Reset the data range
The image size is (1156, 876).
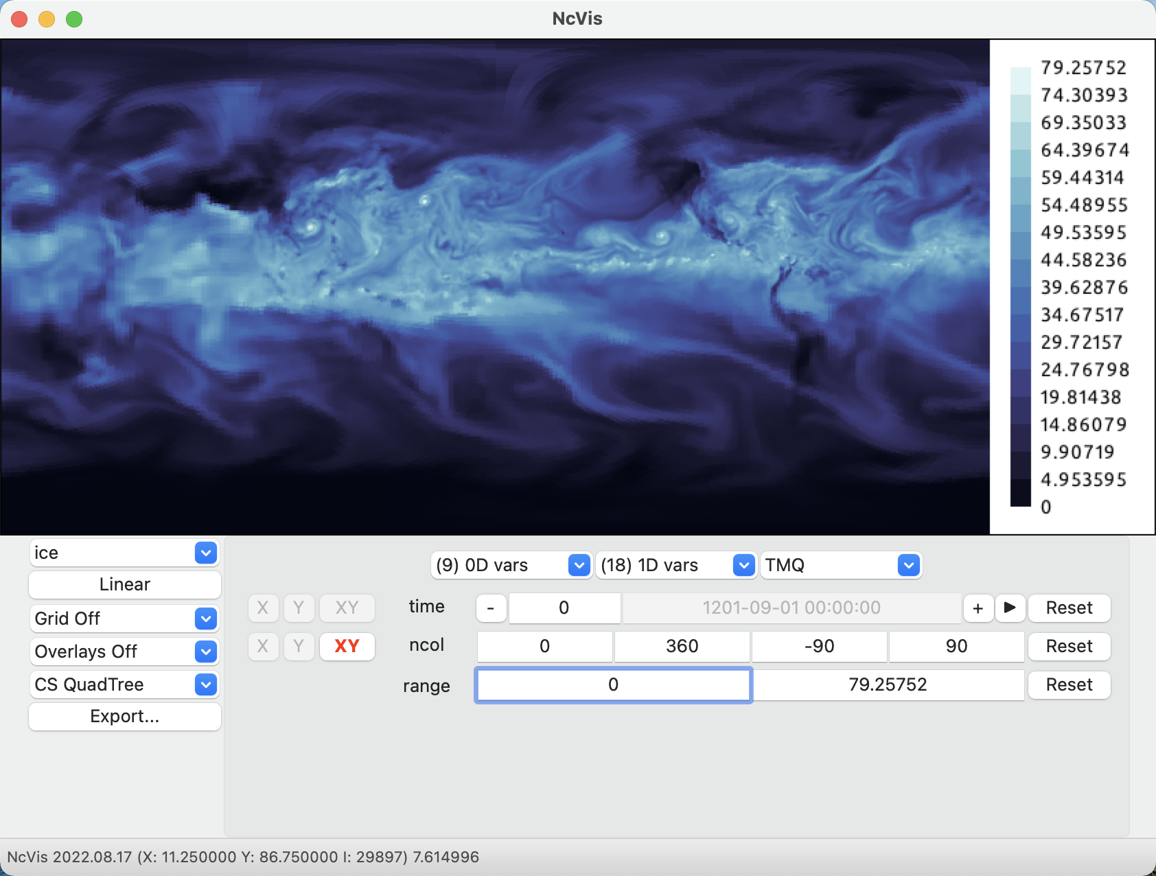click(1069, 685)
